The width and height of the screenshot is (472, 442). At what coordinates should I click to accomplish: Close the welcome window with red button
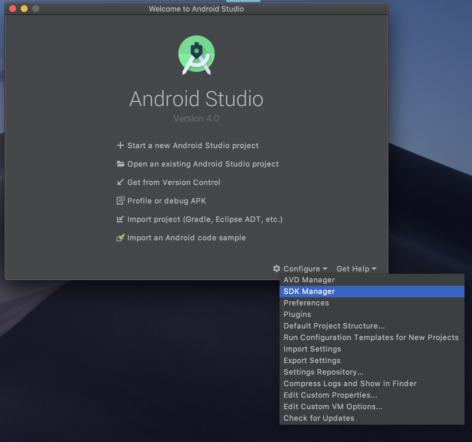13,9
